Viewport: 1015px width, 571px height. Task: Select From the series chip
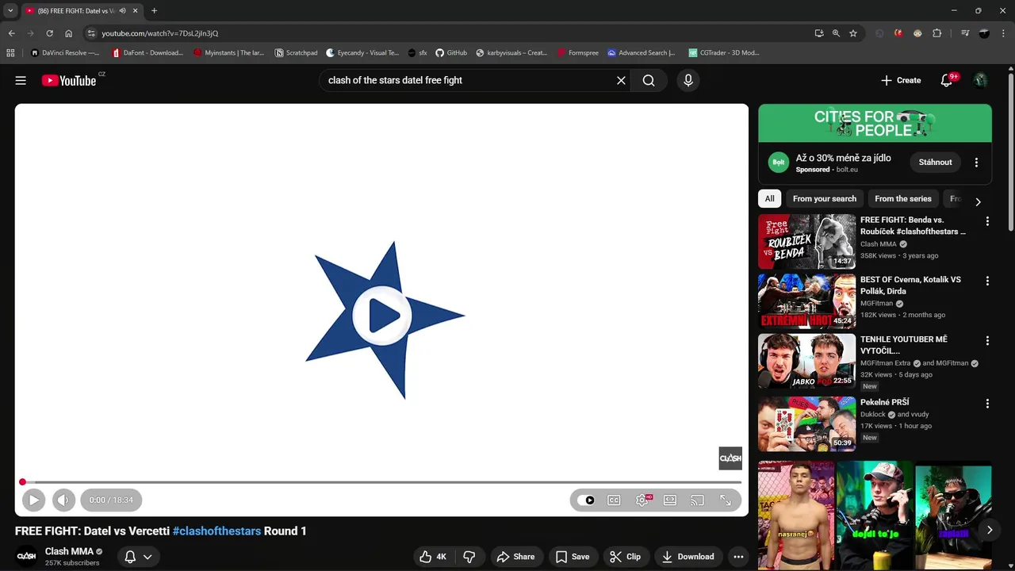coord(903,199)
